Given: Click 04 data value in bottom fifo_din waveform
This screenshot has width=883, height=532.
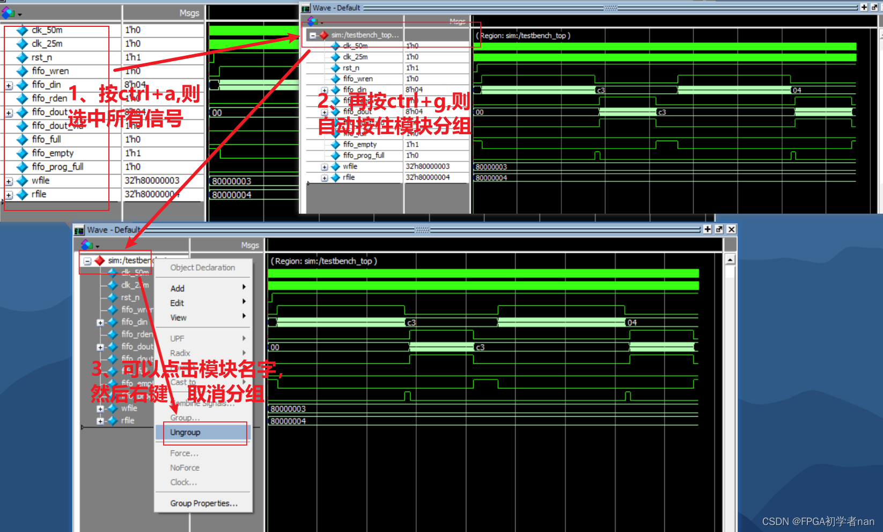Looking at the screenshot, I should pyautogui.click(x=632, y=323).
